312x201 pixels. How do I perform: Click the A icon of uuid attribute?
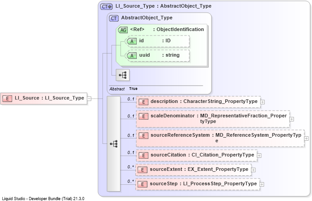(132, 56)
